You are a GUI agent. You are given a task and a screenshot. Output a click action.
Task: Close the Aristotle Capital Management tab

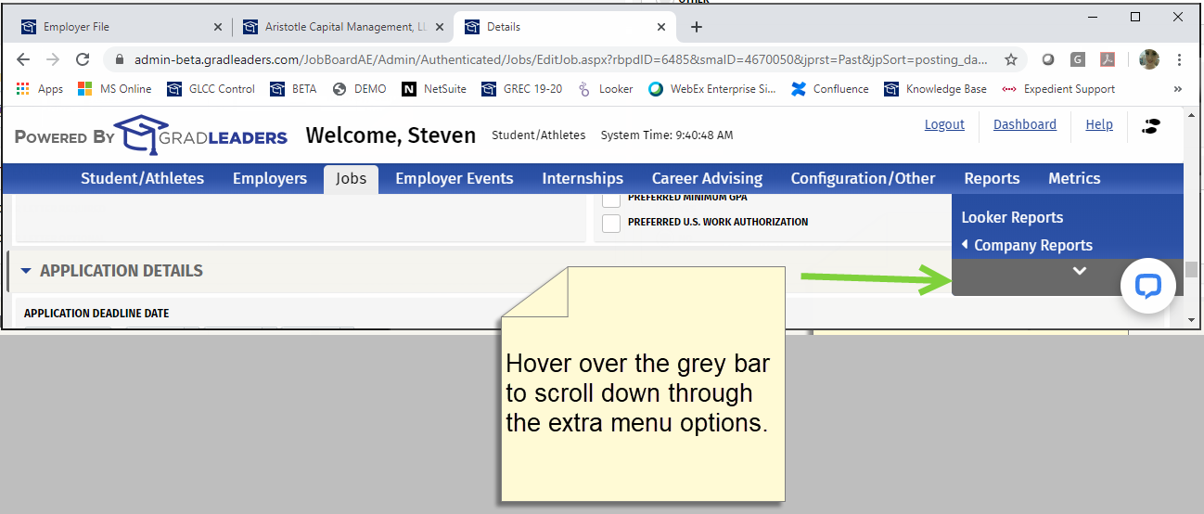[439, 27]
